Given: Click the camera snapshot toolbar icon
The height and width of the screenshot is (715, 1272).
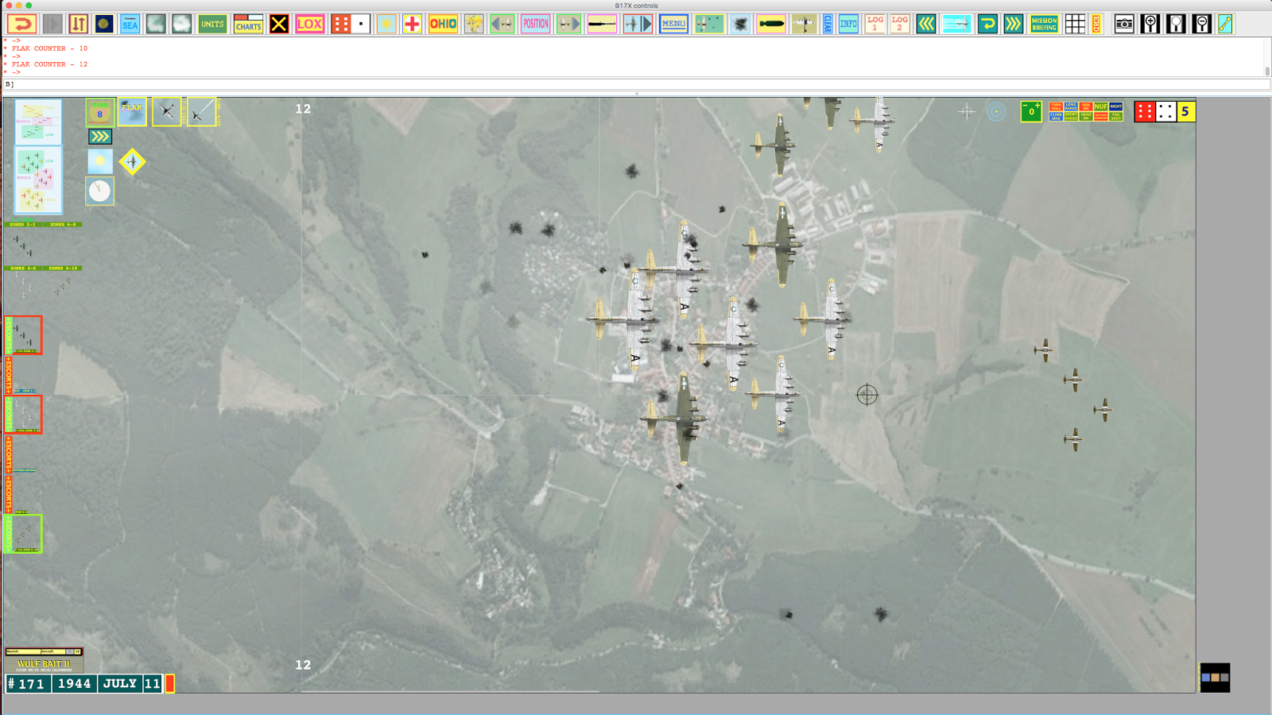Looking at the screenshot, I should point(1124,24).
